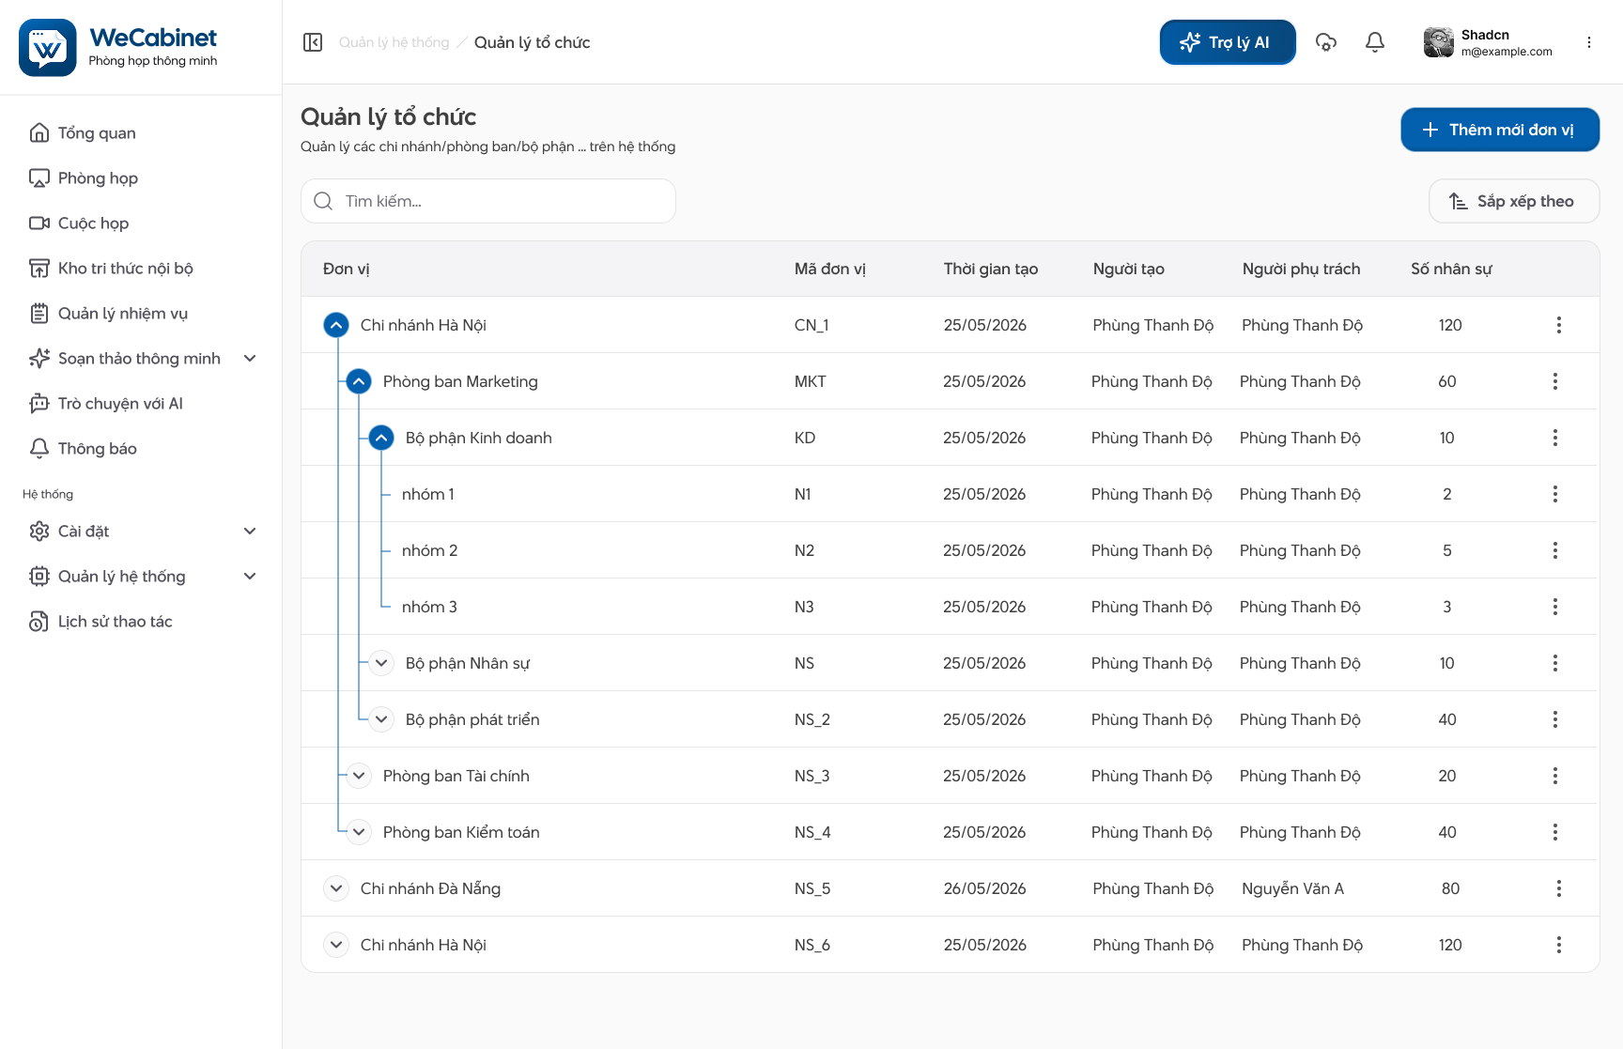Viewport: 1623px width, 1049px height.
Task: Collapse the CN_1 Chi nhánh Hà Nội row
Action: 336,325
